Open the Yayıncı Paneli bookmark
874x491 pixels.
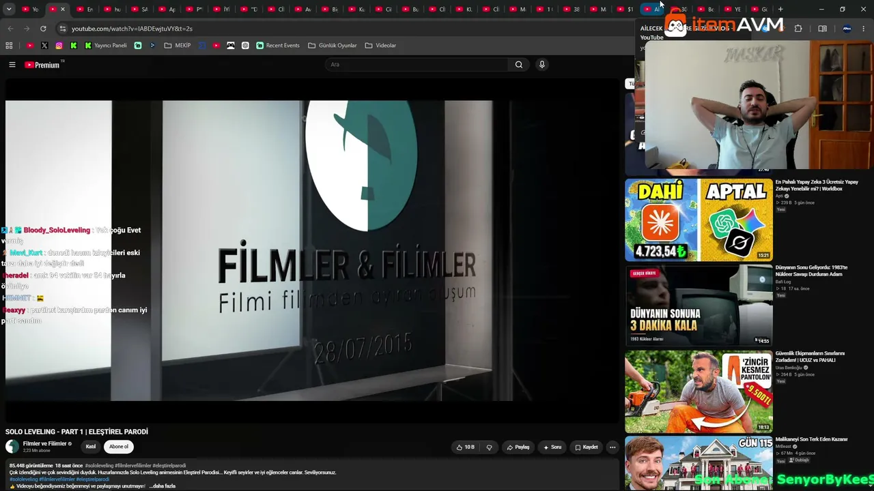(x=106, y=46)
